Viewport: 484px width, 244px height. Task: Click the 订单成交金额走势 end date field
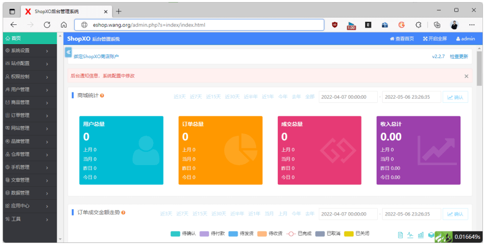point(412,214)
